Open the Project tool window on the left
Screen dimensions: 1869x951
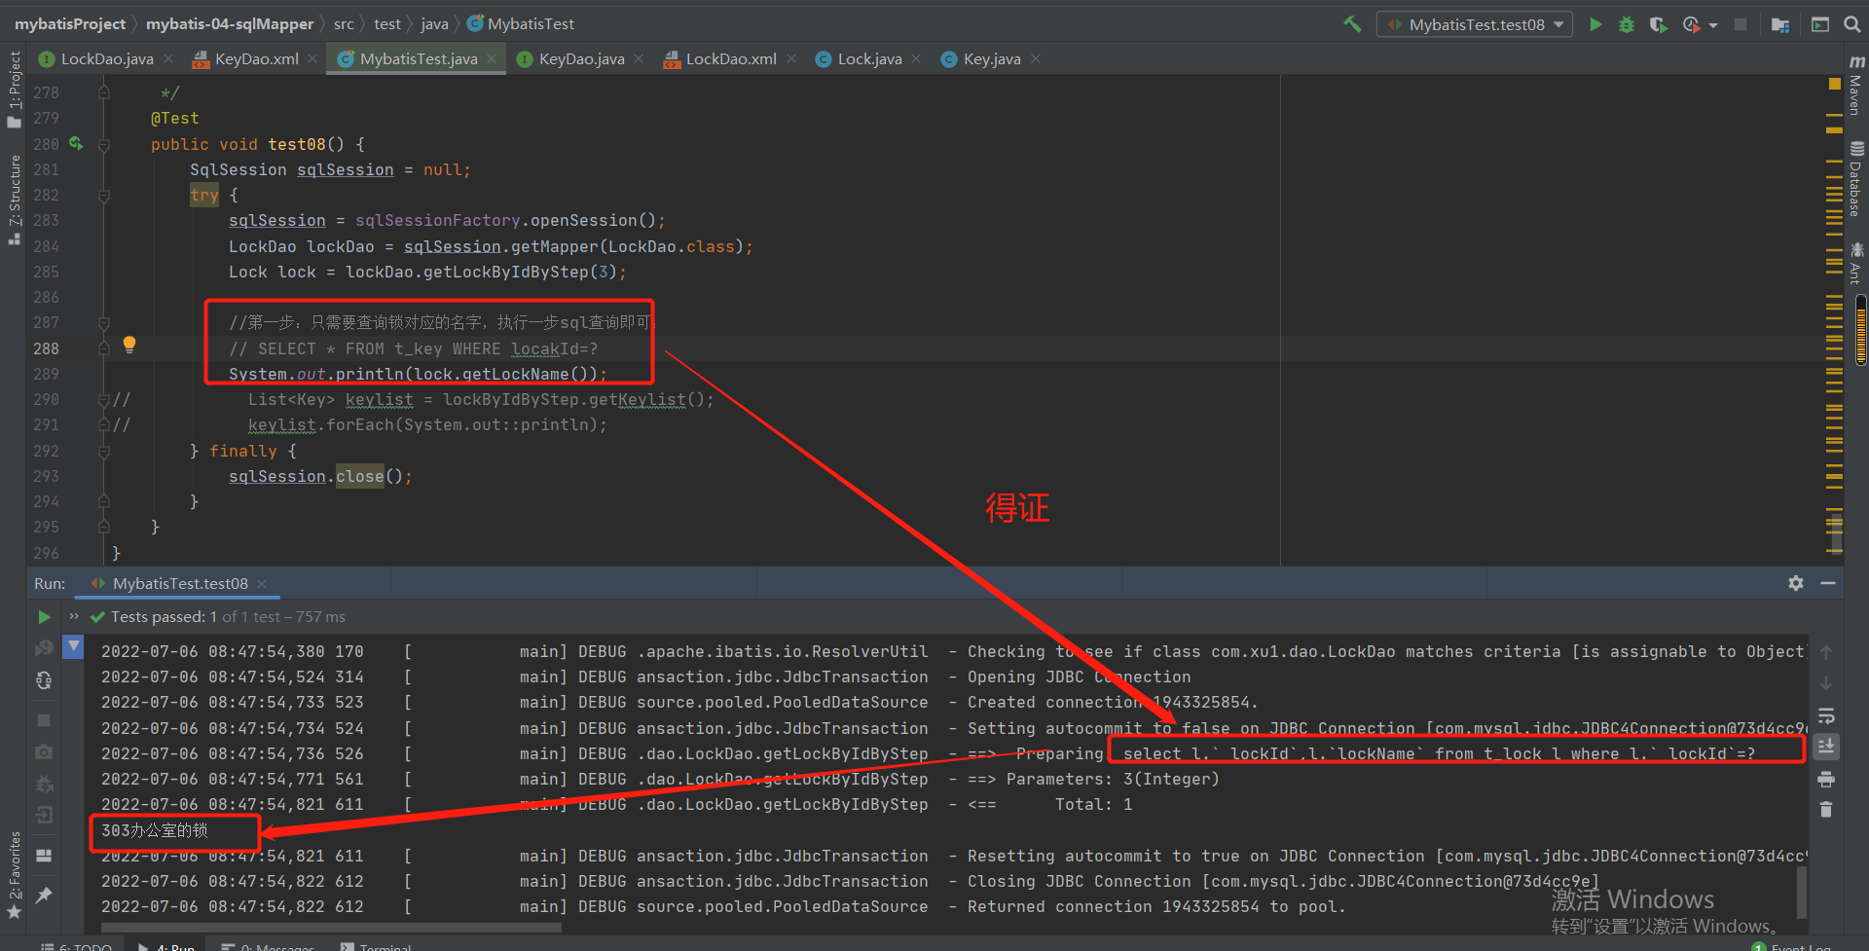pyautogui.click(x=14, y=89)
